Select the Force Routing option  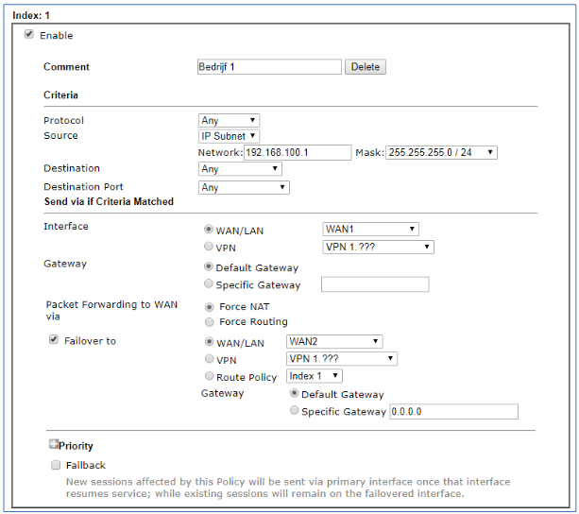tap(210, 322)
